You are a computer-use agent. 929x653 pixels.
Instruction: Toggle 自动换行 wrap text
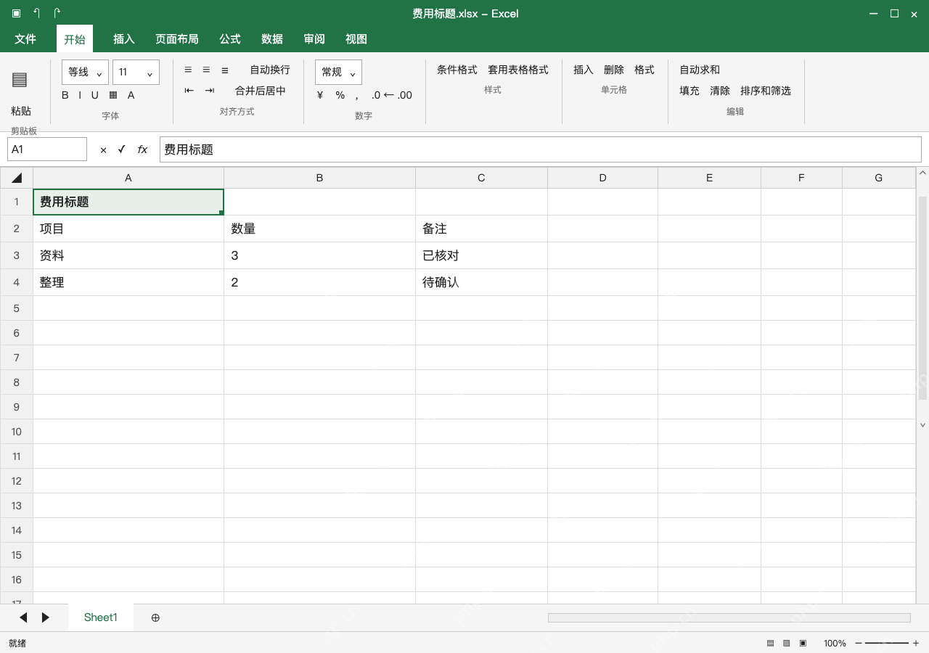click(x=270, y=70)
